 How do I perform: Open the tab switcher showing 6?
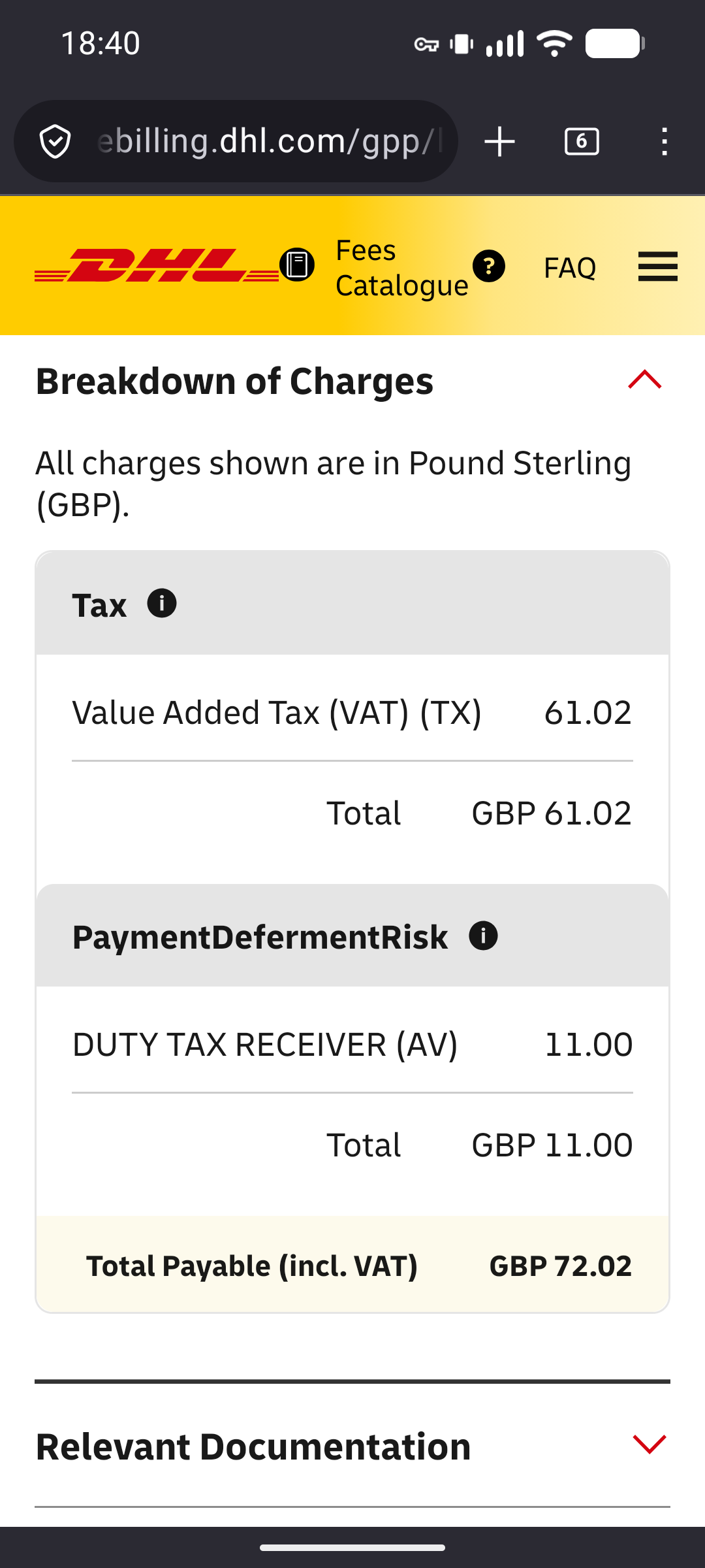tap(582, 142)
